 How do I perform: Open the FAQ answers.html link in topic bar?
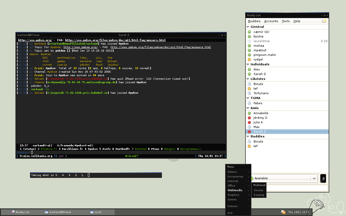click(115, 40)
